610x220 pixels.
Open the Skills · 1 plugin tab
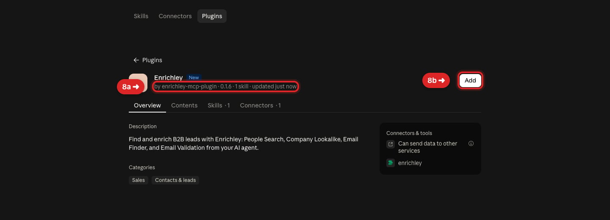(x=219, y=105)
